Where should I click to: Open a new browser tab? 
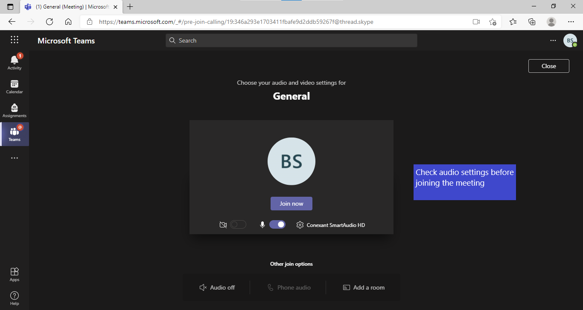pyautogui.click(x=130, y=6)
